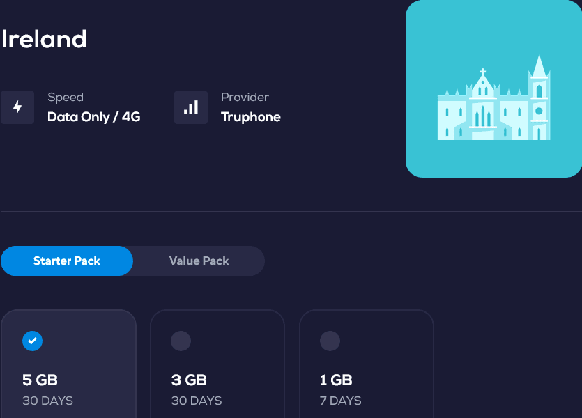582x418 pixels.
Task: Click 7 DAYS under the 1 GB plan
Action: (x=340, y=401)
